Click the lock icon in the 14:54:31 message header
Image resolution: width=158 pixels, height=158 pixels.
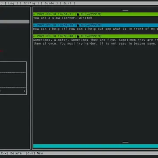78,14
